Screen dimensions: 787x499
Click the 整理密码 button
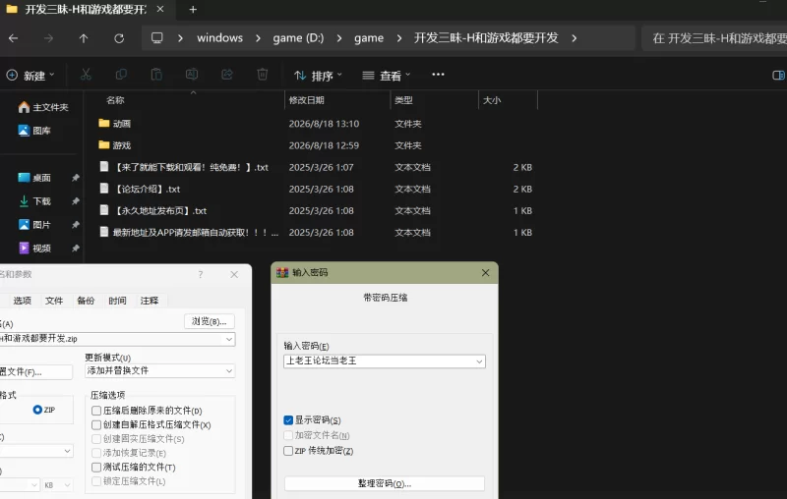385,483
